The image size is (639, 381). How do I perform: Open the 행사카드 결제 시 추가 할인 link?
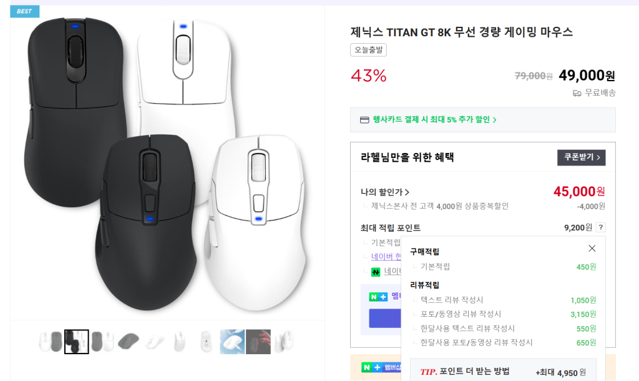pos(434,119)
